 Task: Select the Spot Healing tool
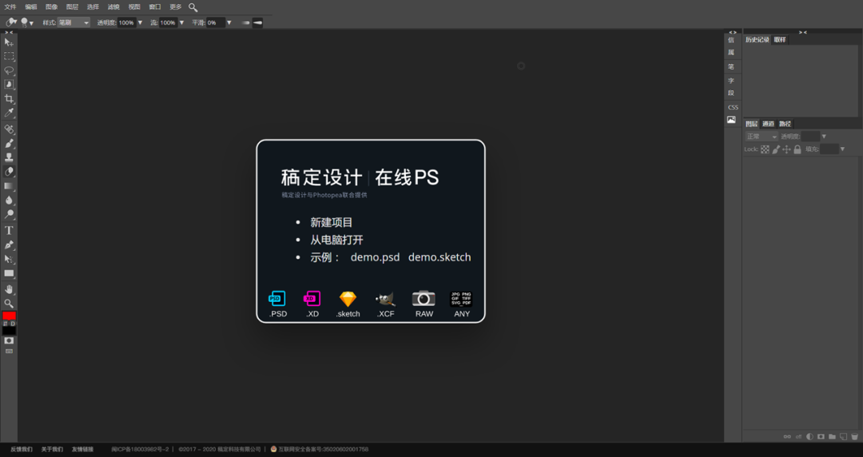click(x=9, y=129)
